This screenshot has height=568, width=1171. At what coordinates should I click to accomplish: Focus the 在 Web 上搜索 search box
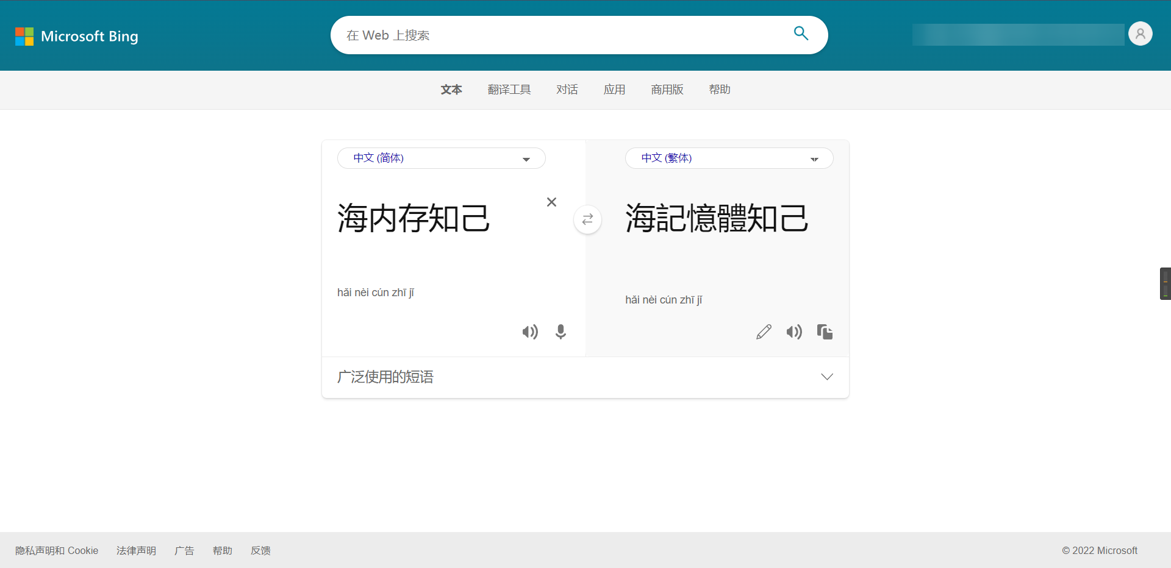tap(561, 35)
